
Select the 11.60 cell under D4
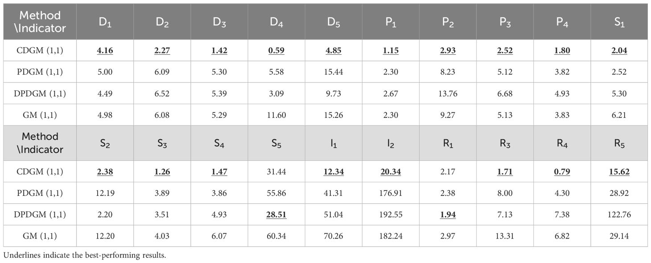click(276, 115)
